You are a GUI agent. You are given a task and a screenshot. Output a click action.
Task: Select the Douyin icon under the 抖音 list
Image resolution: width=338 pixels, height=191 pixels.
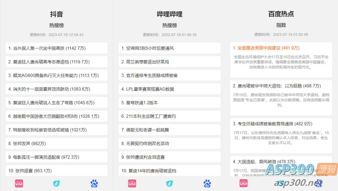point(56,183)
